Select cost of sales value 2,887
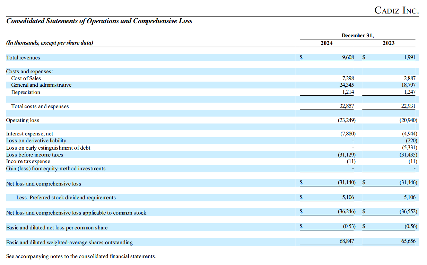Viewport: 427px width, 265px height. (409, 78)
